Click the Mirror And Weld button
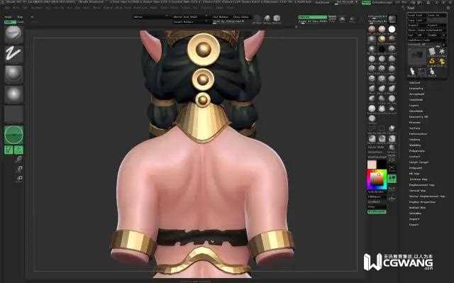The width and height of the screenshot is (454, 283). (189, 17)
